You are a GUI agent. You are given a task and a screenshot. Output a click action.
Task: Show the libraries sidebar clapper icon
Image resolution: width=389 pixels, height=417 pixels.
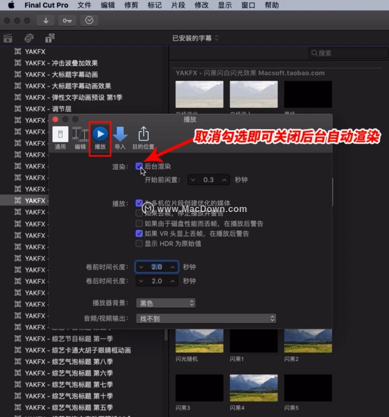click(x=7, y=38)
